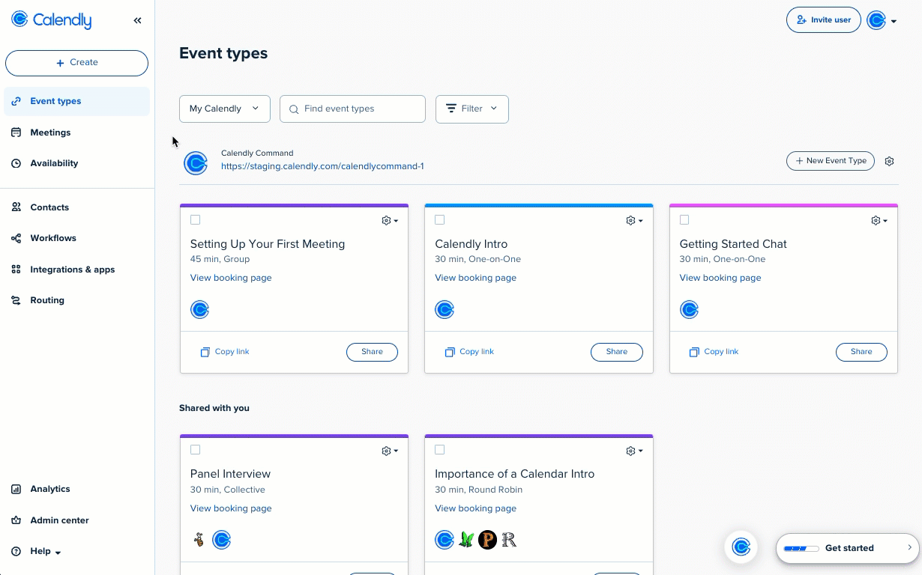Screen dimensions: 922x575
Task: Click in the Find event types search field
Action: 352,109
